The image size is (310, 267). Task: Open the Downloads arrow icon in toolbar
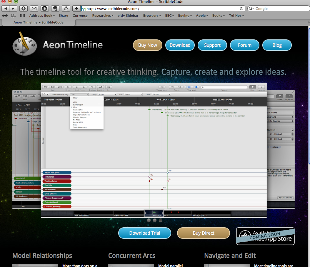click(24, 9)
